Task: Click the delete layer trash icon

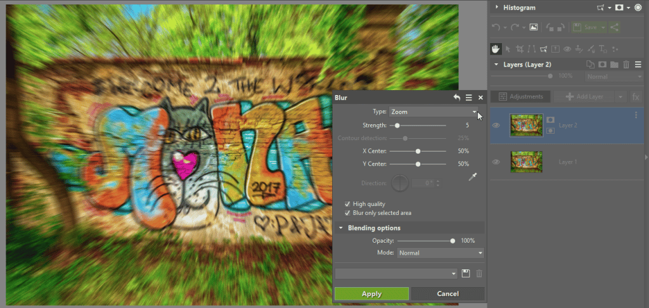Action: click(x=626, y=64)
